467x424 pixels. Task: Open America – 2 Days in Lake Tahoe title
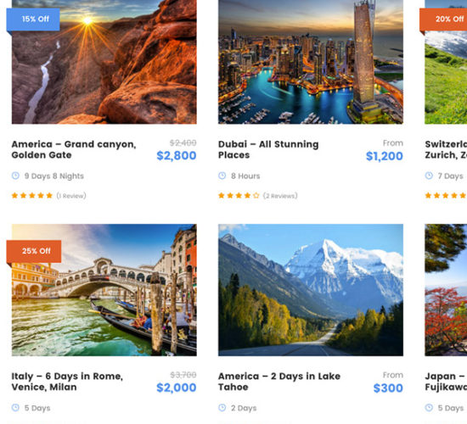pos(279,382)
